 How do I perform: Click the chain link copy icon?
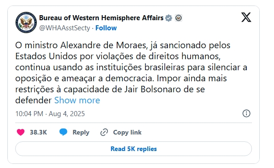coord(104,132)
